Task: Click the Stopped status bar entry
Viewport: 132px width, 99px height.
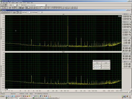Action: point(3,94)
